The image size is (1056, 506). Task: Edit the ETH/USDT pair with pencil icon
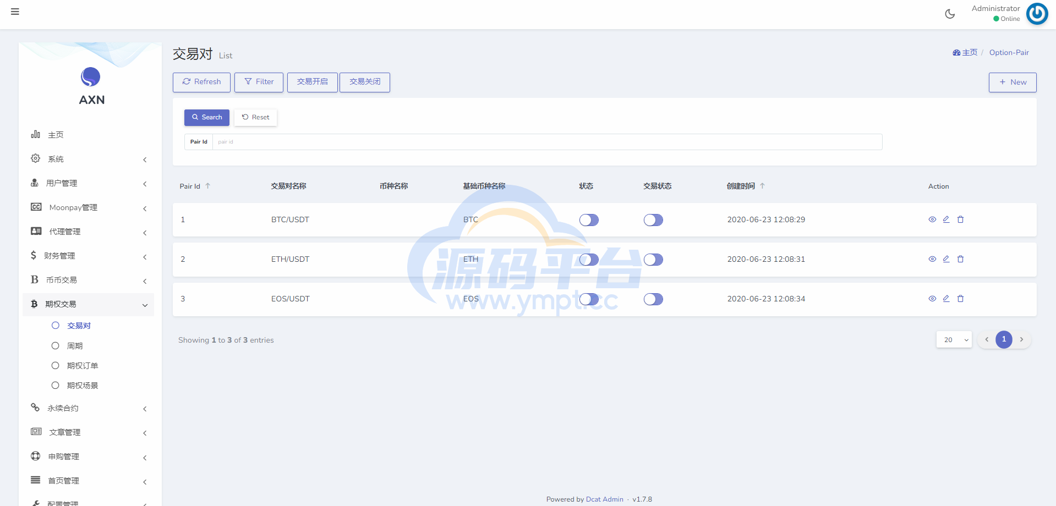tap(946, 259)
